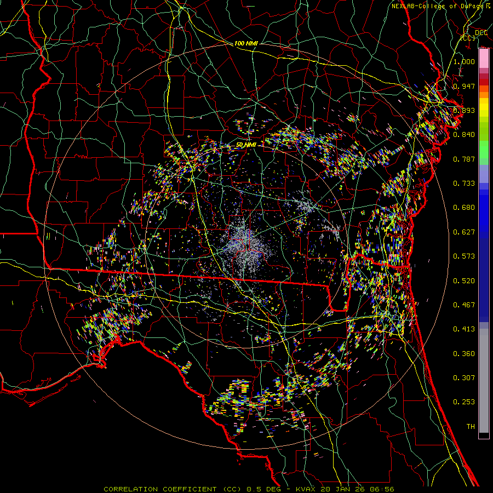The width and height of the screenshot is (493, 493).
Task: Click the TH threshold label in legend
Action: pos(470,426)
